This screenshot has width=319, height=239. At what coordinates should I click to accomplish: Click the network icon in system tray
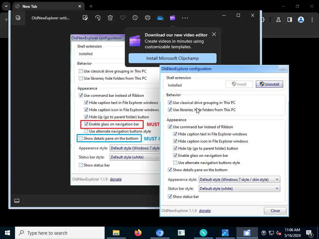point(271,233)
